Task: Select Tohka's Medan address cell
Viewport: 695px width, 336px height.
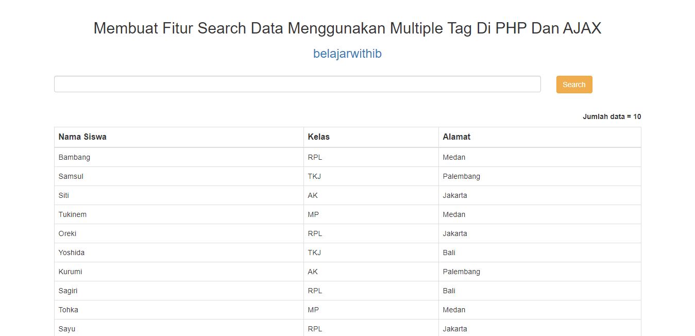Action: pos(454,310)
